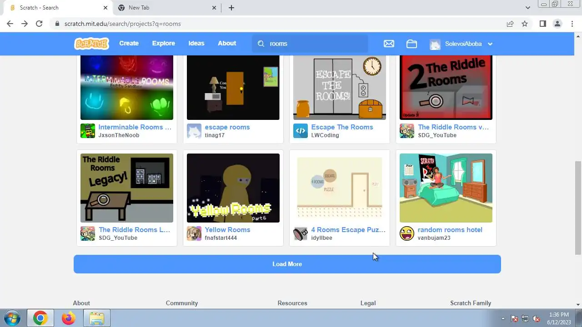Open the Messages envelope icon

389,44
